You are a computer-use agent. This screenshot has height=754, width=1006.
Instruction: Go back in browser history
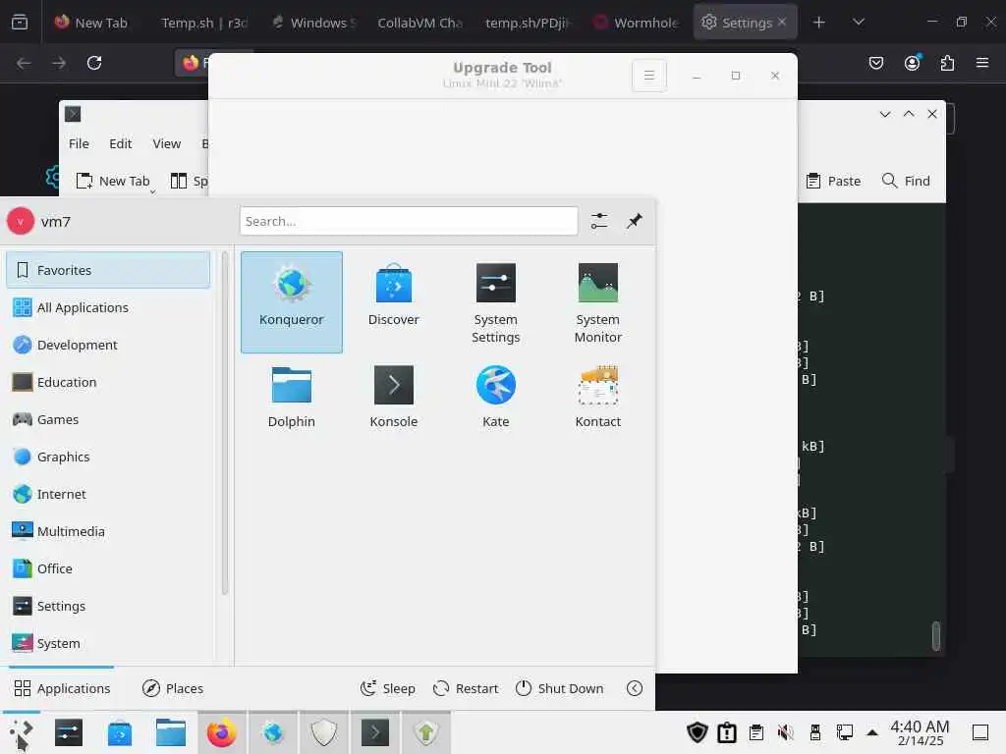[24, 63]
